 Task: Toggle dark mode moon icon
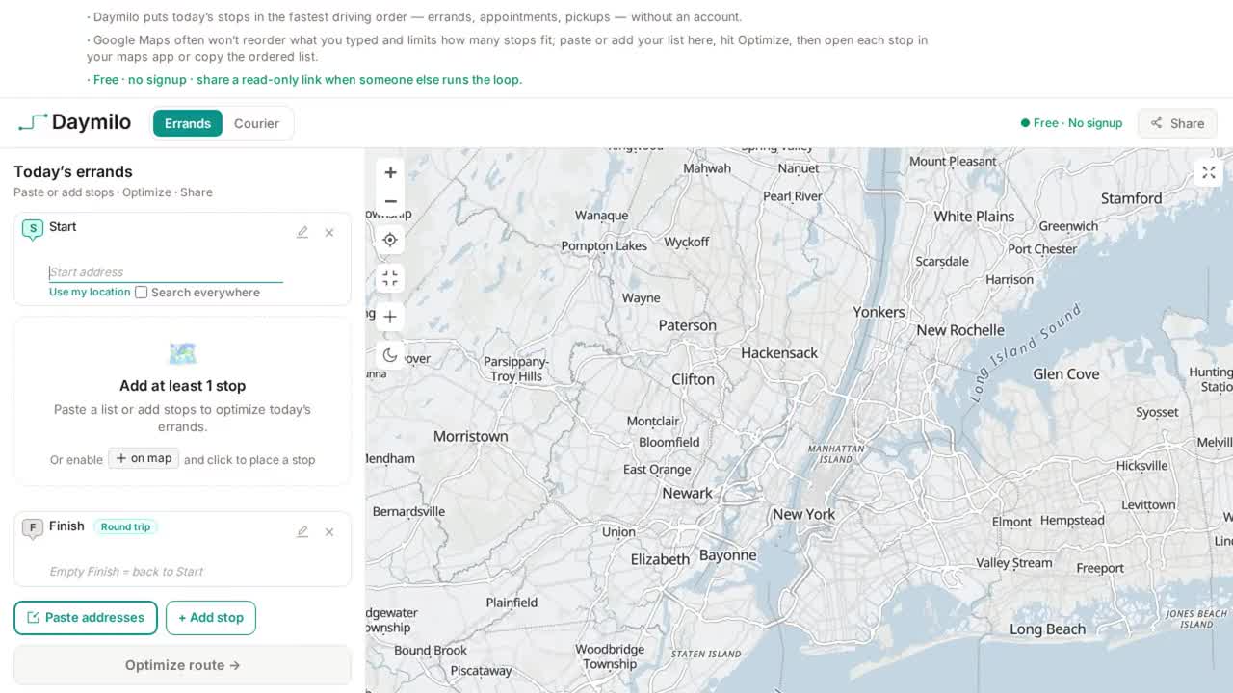click(x=390, y=355)
